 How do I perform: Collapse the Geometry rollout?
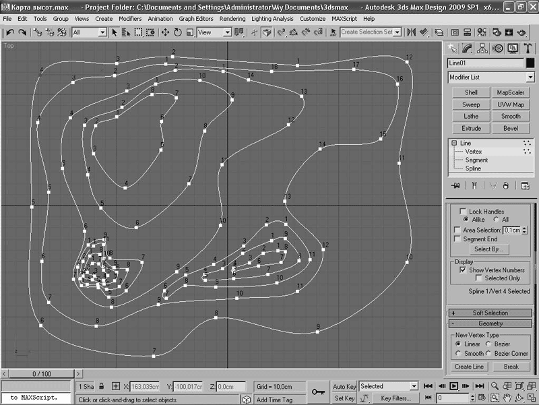click(490, 323)
